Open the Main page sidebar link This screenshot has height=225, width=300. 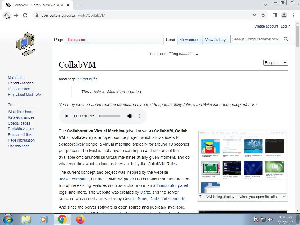click(x=16, y=77)
